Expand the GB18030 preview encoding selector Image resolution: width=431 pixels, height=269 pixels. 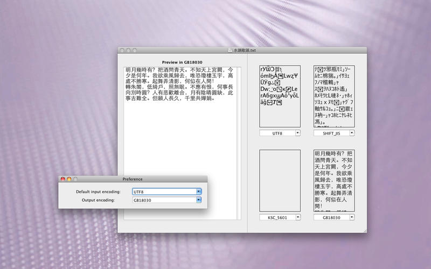pyautogui.click(x=333, y=217)
